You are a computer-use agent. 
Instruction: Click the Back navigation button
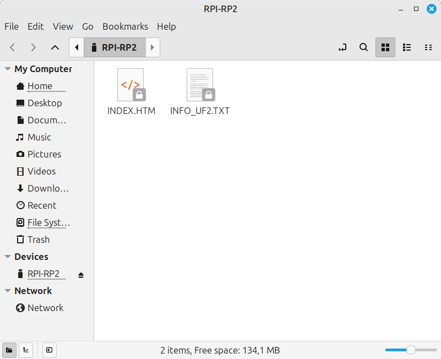click(12, 47)
